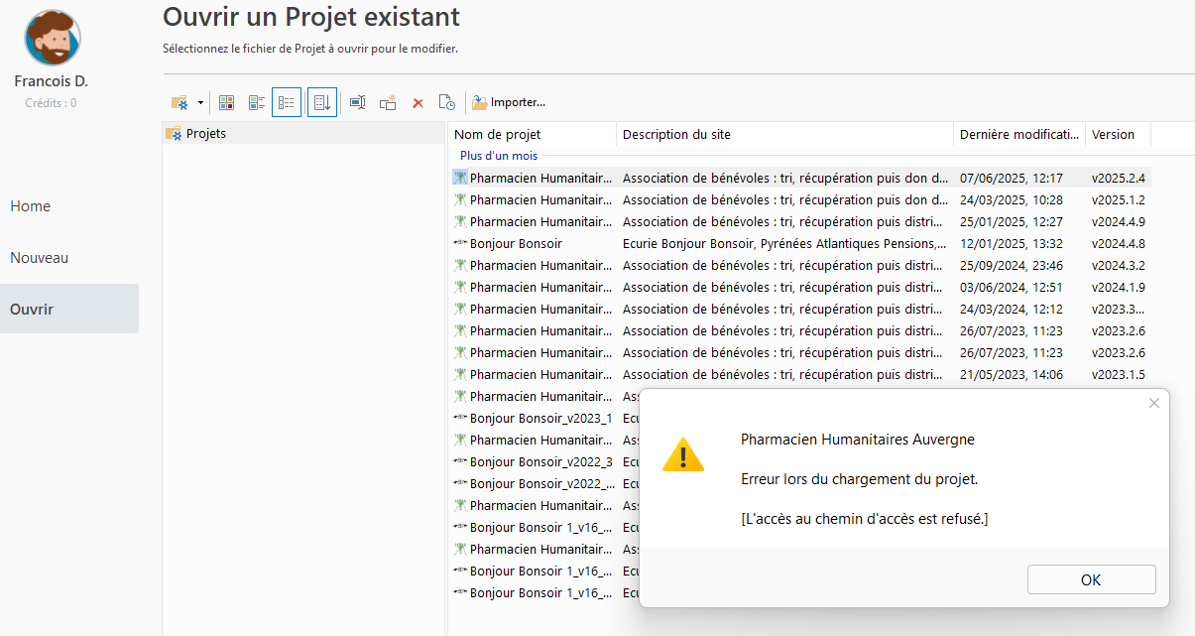Screen dimensions: 1195x636
Task: Select the project modified 07/06/2025, 12:17
Action: point(801,179)
